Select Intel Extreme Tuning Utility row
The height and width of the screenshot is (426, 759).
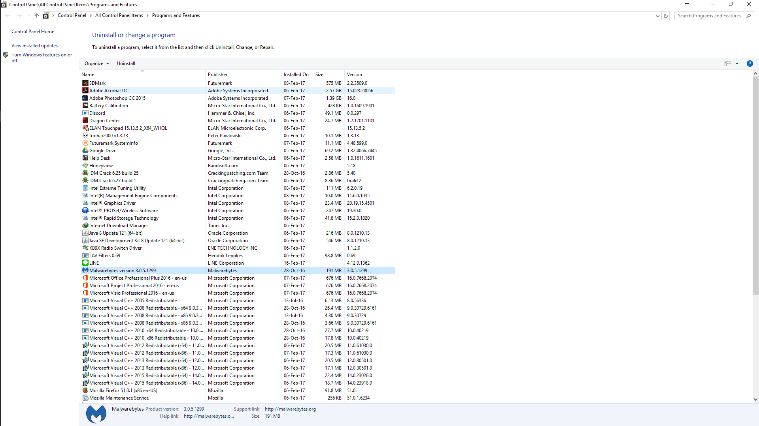[x=237, y=188]
